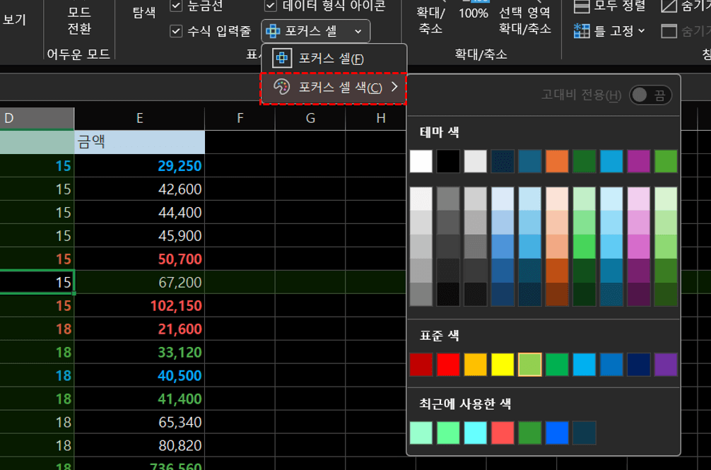Switch to the 보기 ribbon tab

(14, 19)
